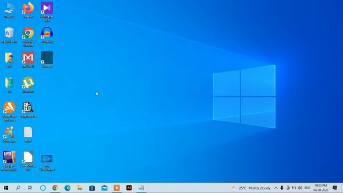Open the HP user folder icon
Image resolution: width=343 pixels, height=193 pixels.
(x=9, y=60)
